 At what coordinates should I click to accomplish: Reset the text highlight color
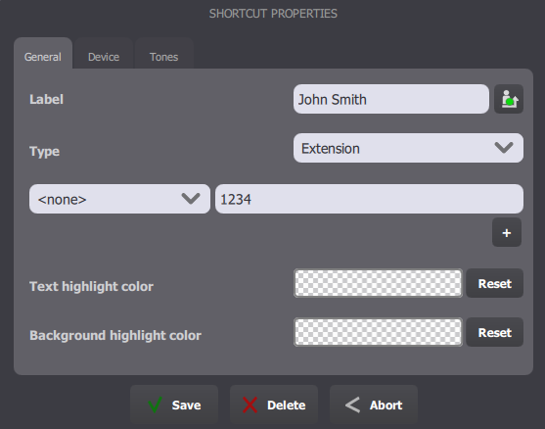point(494,284)
